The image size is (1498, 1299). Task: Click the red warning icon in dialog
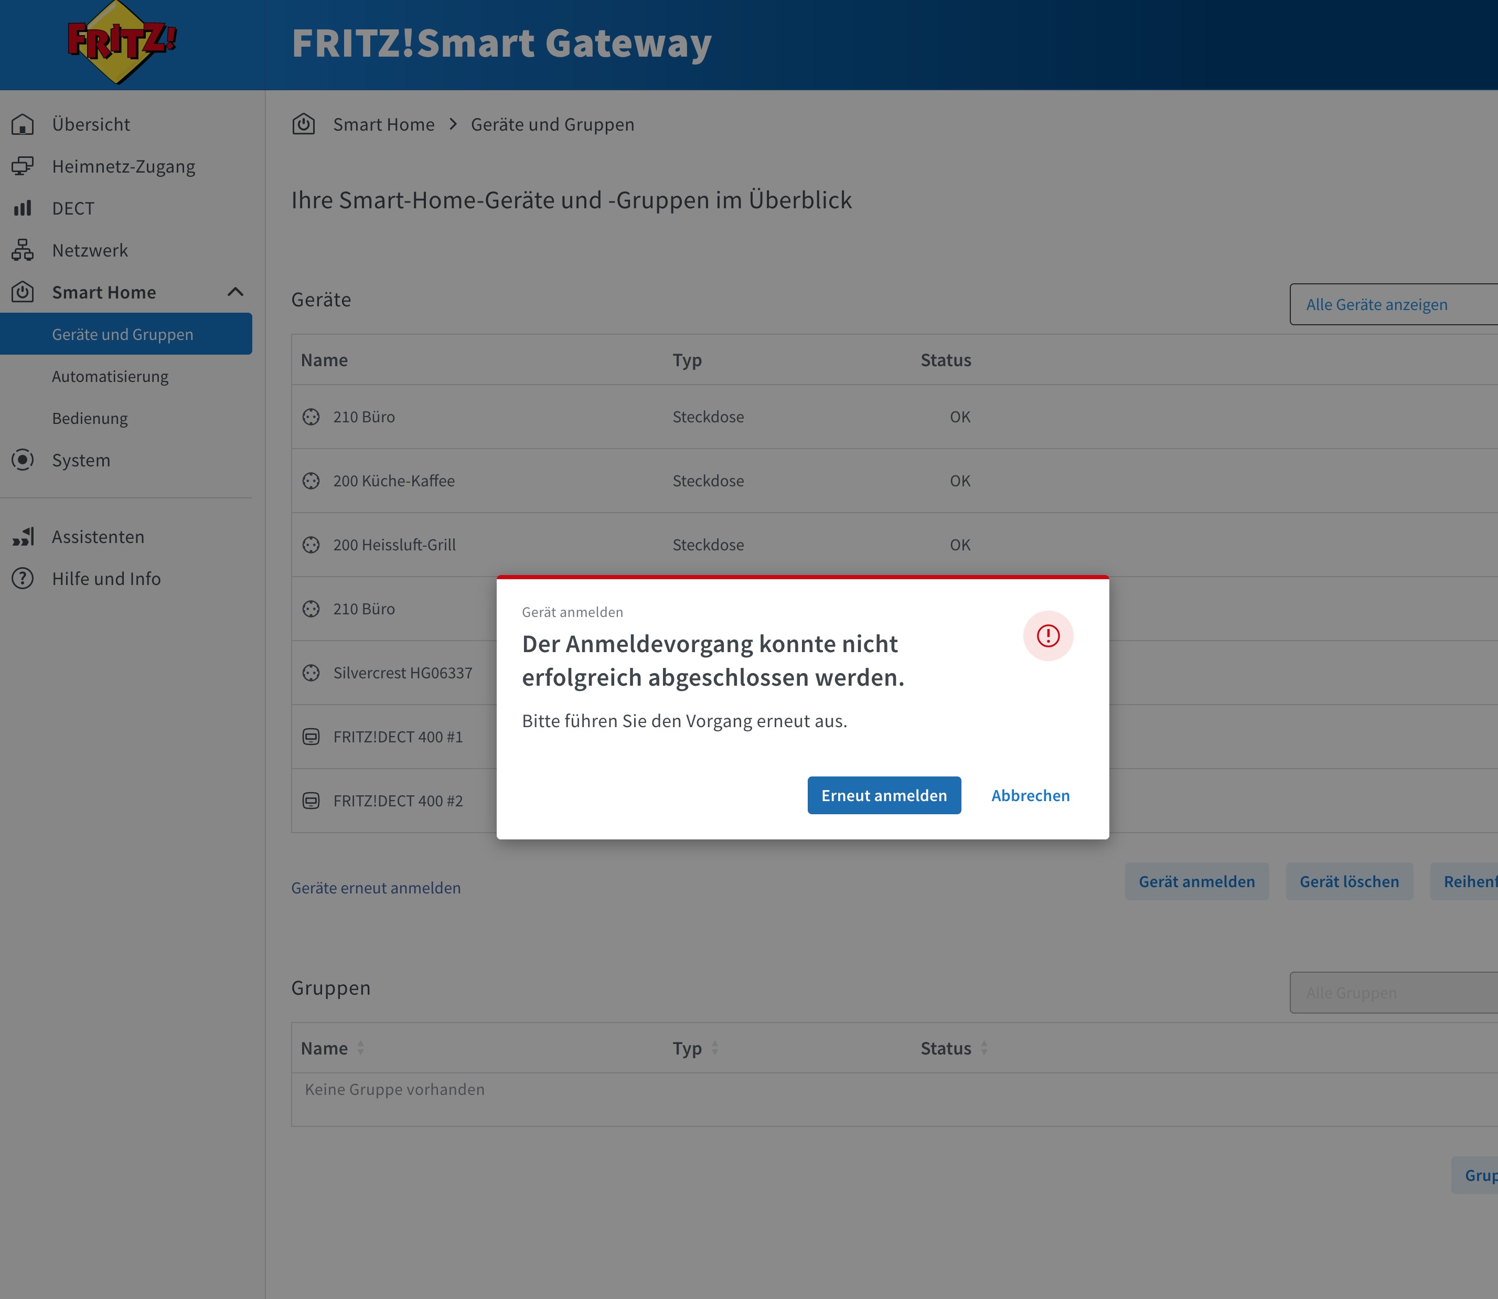[x=1048, y=636]
